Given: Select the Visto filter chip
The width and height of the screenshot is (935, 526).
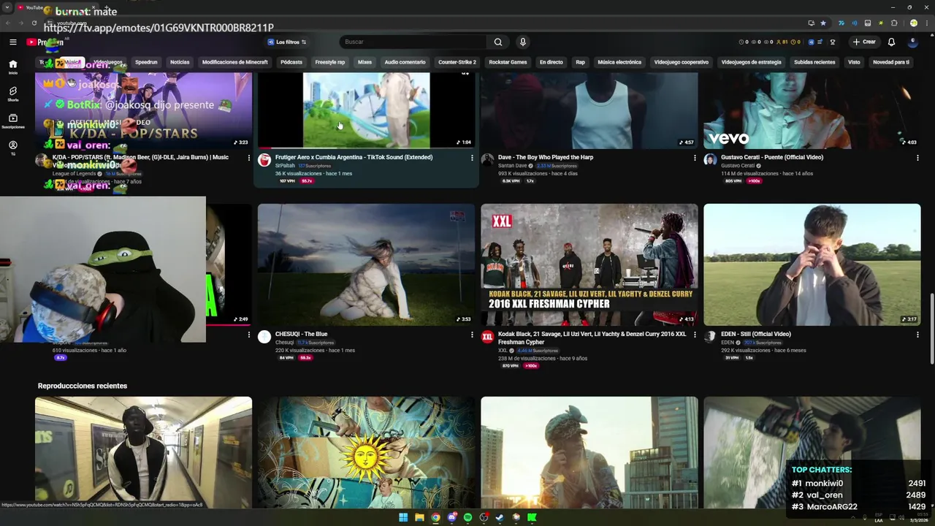Looking at the screenshot, I should coord(854,62).
